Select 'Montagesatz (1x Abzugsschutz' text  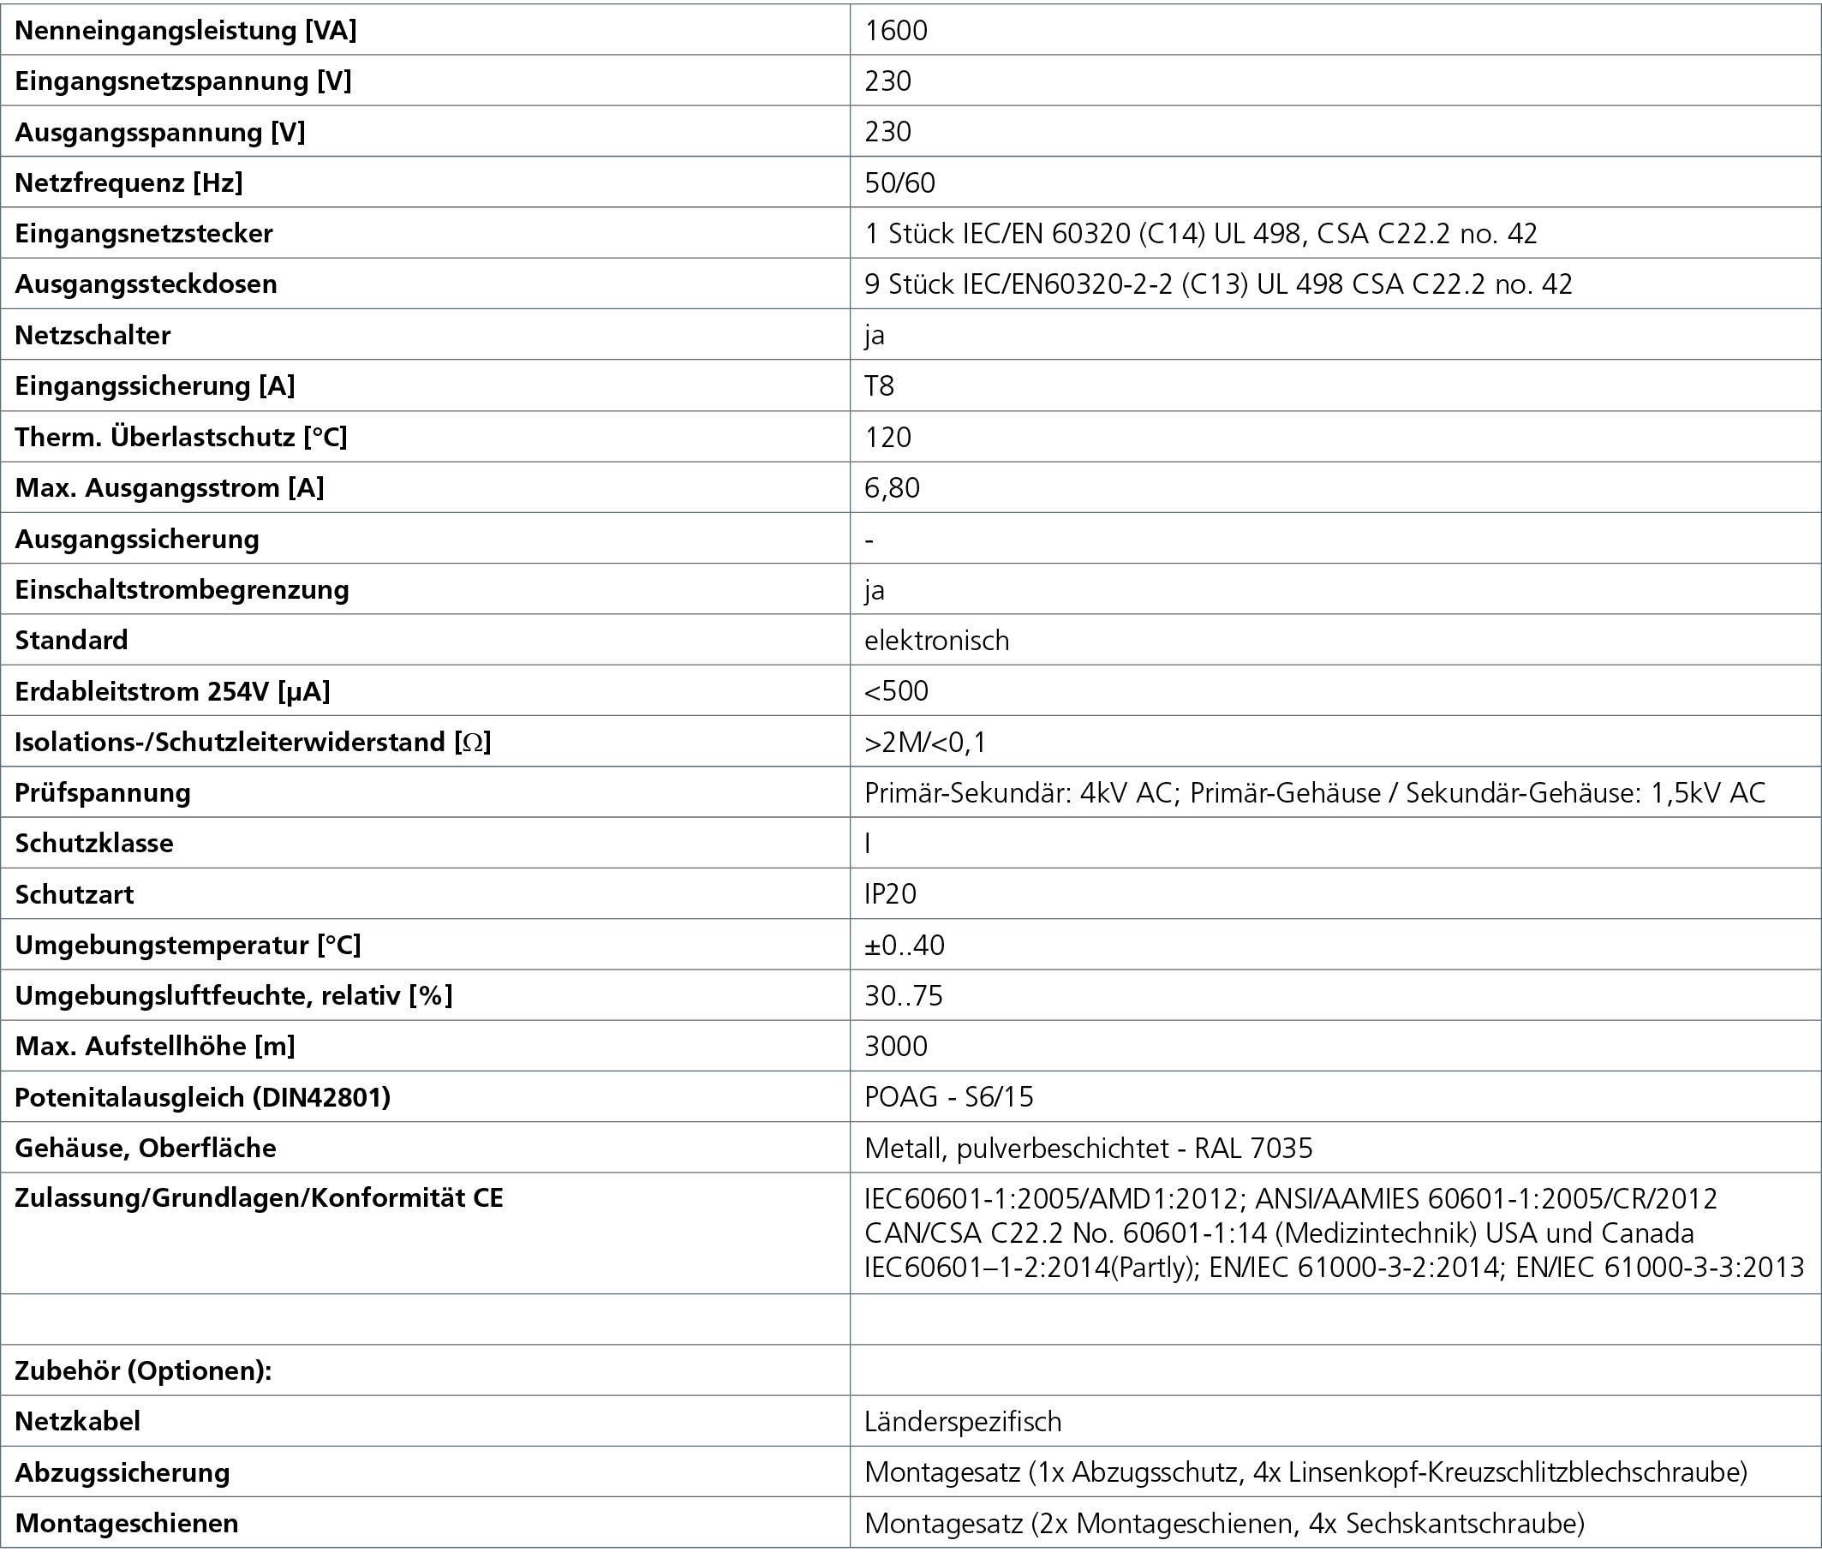1052,1472
